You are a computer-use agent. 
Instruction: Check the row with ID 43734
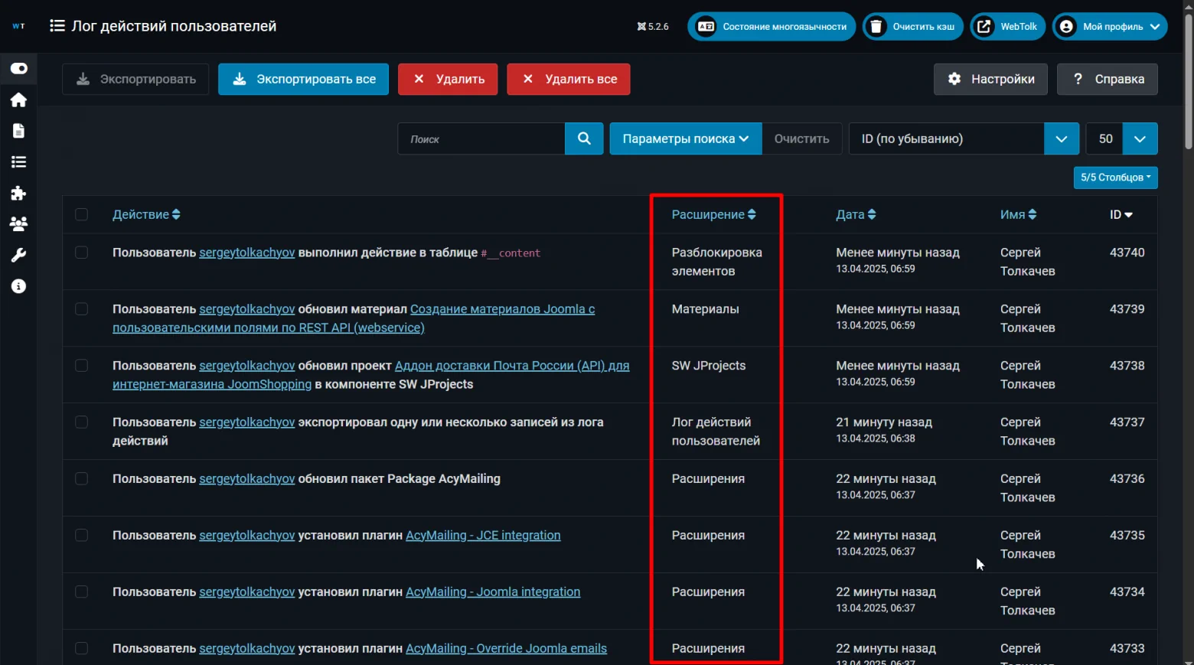(x=81, y=592)
